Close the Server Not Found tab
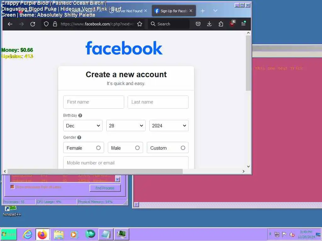Image resolution: width=322 pixels, height=241 pixels. coord(146,11)
